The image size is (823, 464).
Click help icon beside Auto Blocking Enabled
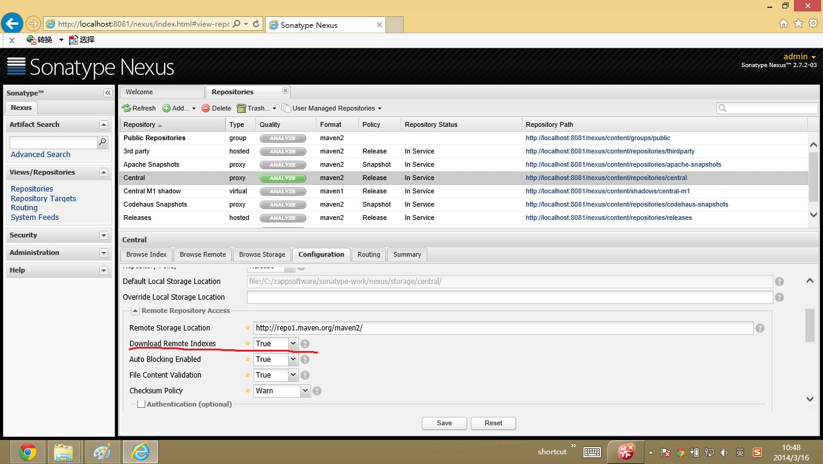click(x=305, y=359)
